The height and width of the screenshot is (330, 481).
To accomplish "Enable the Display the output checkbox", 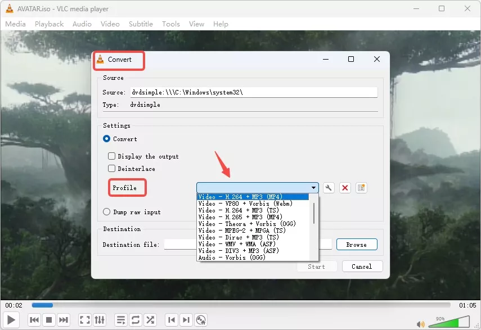I will [111, 156].
